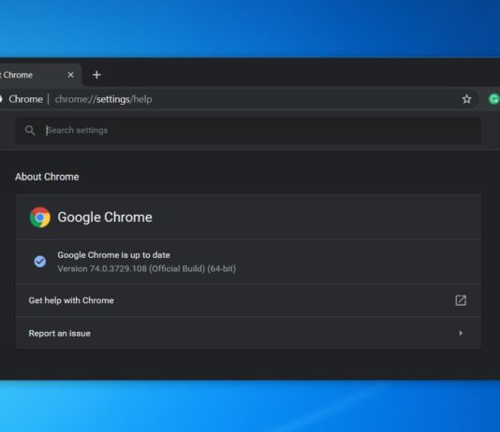
Task: Open a new tab with plus icon
Action: pyautogui.click(x=96, y=75)
